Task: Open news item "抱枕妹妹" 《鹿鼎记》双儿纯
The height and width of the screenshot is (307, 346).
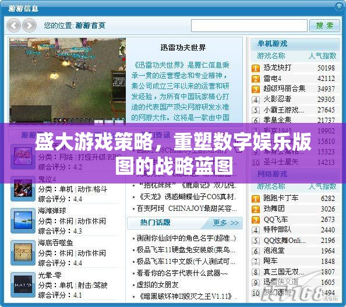Action: click(187, 185)
